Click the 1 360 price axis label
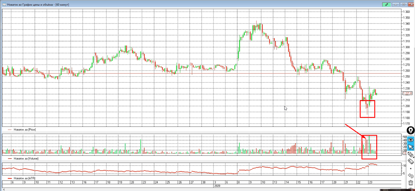The image size is (415, 191). 407,11
